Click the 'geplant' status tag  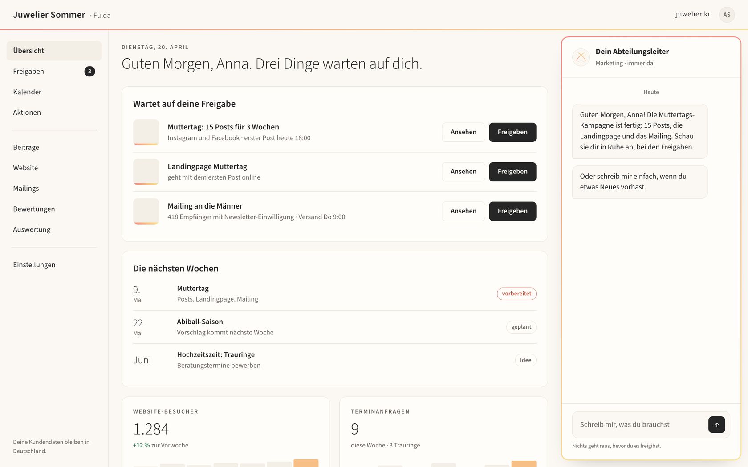pos(521,327)
